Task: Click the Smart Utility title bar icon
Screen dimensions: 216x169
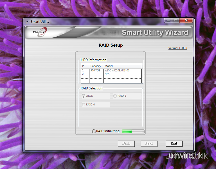Action: [x=27, y=21]
